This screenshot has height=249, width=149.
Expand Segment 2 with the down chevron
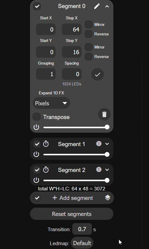point(107,170)
